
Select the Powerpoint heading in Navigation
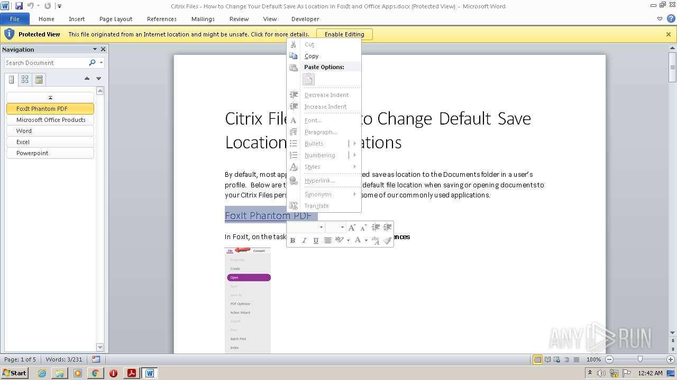point(50,153)
